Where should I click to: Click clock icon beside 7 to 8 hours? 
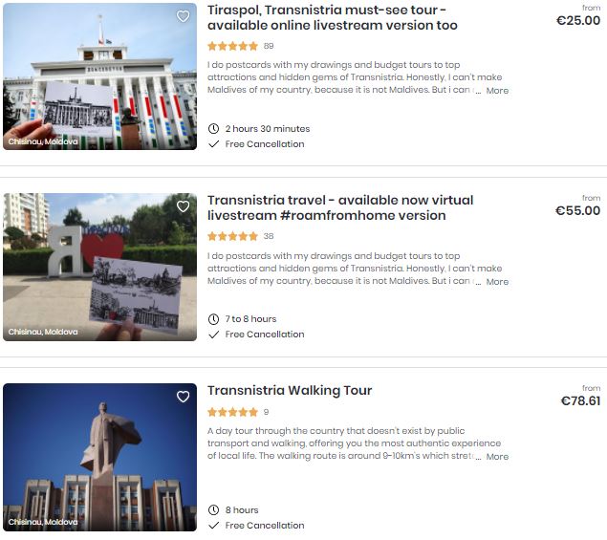point(214,319)
